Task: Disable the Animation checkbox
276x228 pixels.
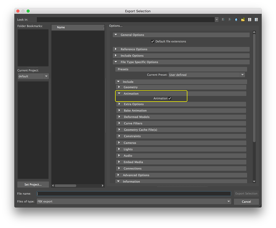Action: [x=170, y=98]
